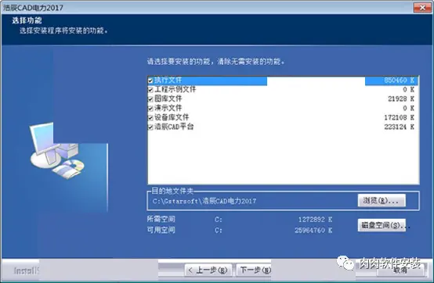Proceed with 下一步(N) button
Screen dimensions: 434x283
[x=254, y=270]
